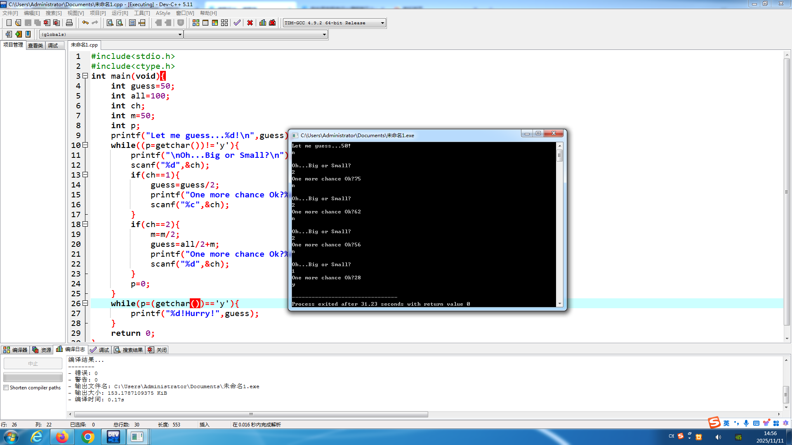Viewport: 792px width, 445px height.
Task: Click the Undo arrow icon
Action: (85, 23)
